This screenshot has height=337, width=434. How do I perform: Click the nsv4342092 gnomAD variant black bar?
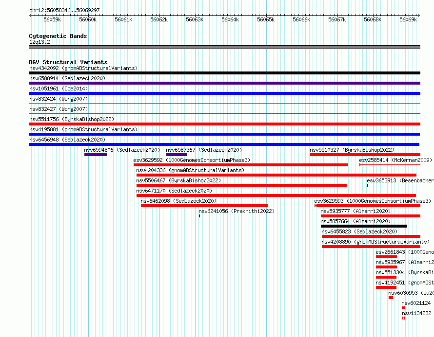tap(224, 73)
